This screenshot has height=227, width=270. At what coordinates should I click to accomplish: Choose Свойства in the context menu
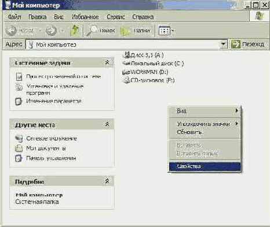coord(205,166)
